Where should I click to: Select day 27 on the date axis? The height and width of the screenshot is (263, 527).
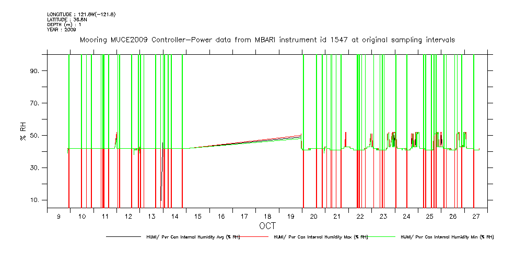(476, 216)
